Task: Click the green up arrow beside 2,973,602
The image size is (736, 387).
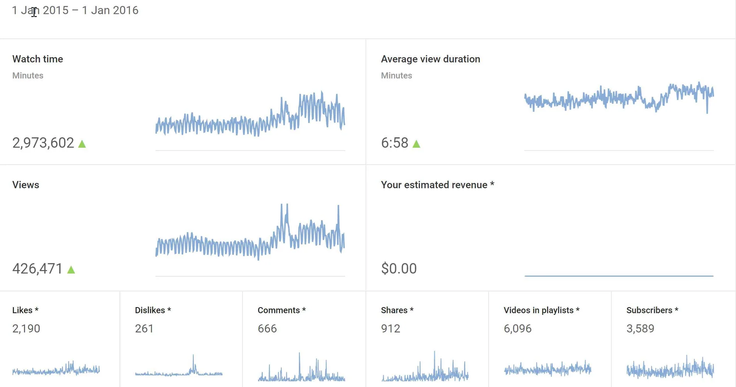Action: click(x=82, y=144)
